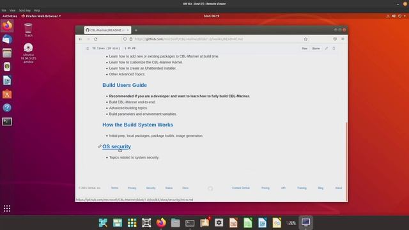Open LibreOffice Impress in bottom taskbar

tap(233, 223)
